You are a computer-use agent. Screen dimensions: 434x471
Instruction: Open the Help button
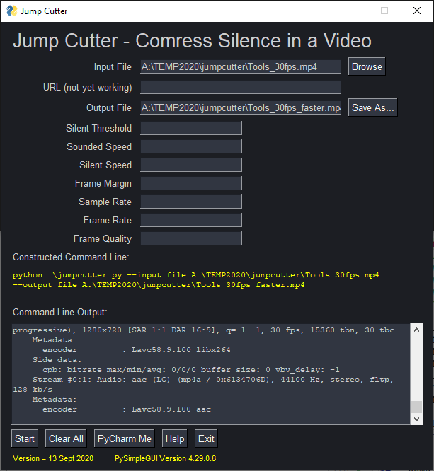point(174,438)
